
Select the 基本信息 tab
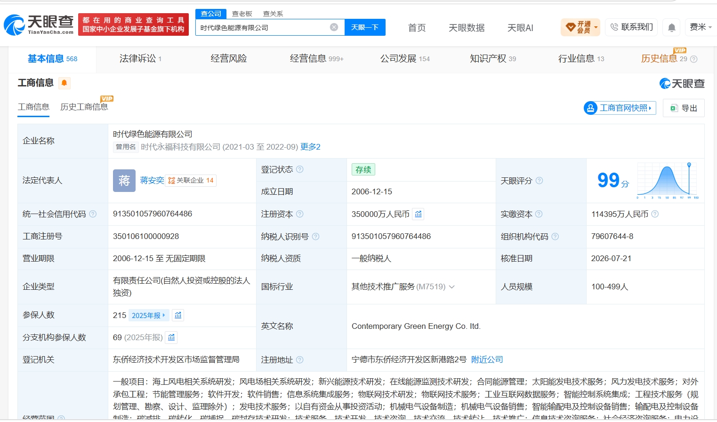pyautogui.click(x=52, y=59)
